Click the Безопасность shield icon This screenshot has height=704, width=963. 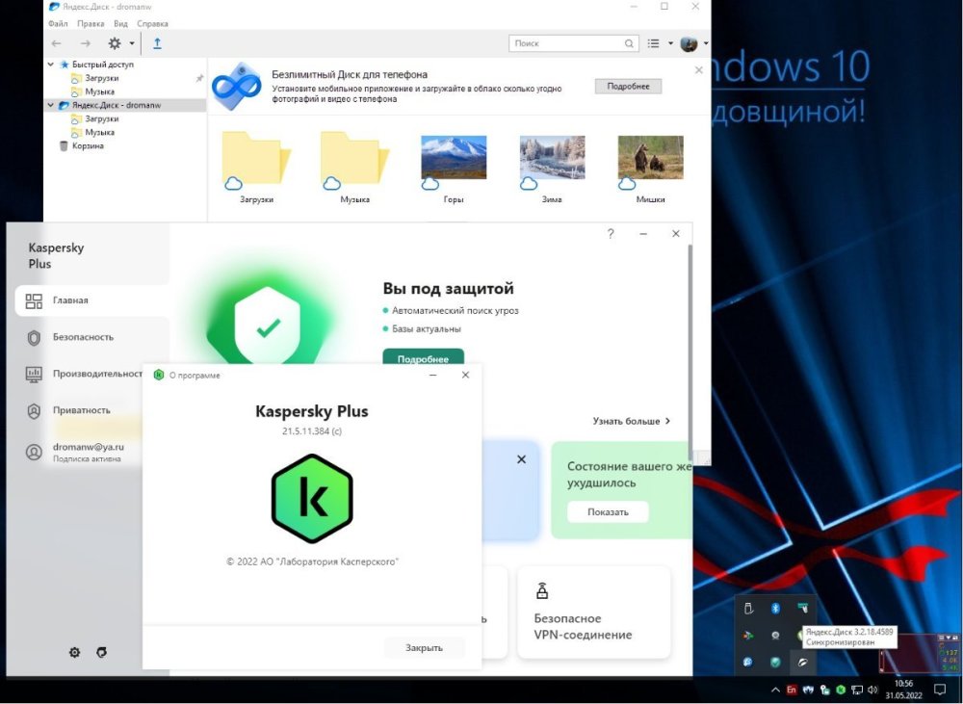click(34, 338)
